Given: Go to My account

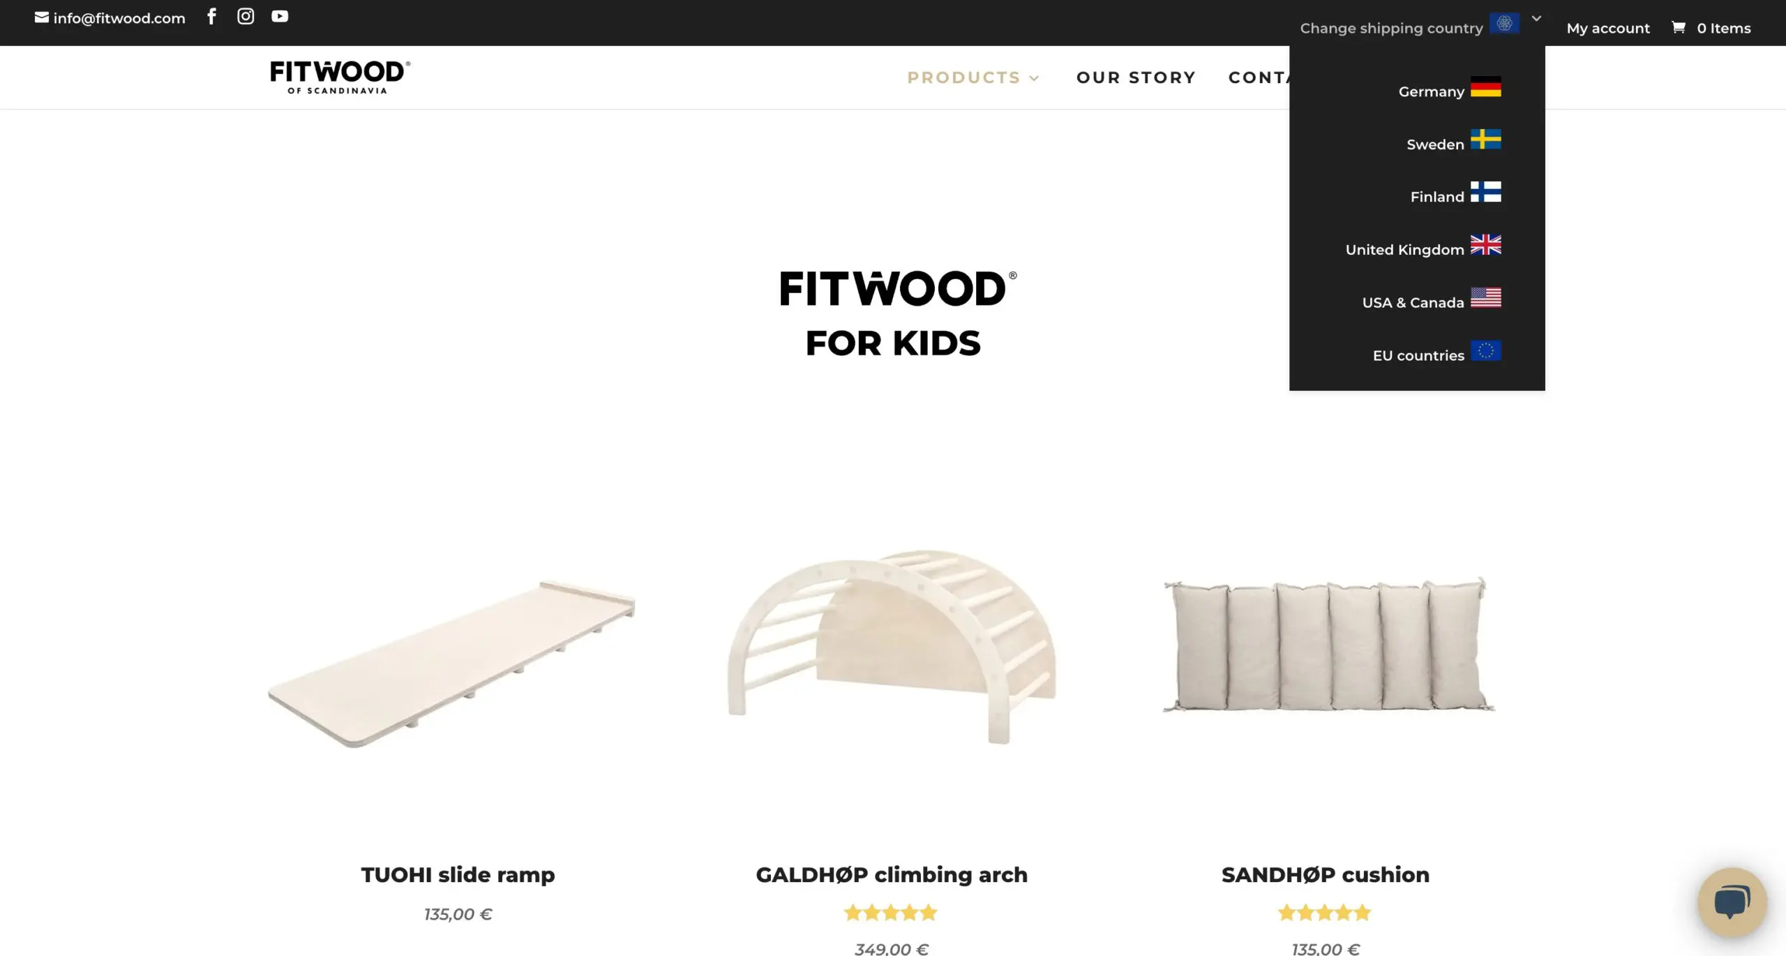Looking at the screenshot, I should pos(1608,28).
